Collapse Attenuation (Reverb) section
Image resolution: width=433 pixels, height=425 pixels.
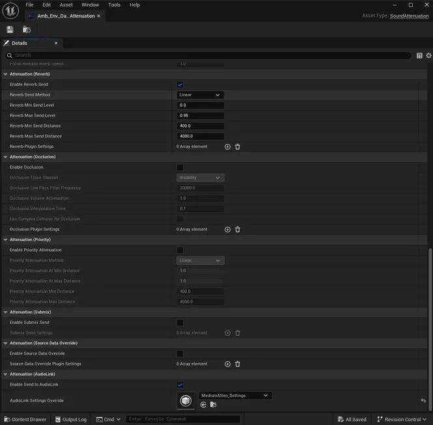pyautogui.click(x=5, y=74)
